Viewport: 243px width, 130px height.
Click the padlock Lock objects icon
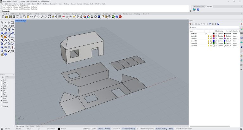81,17
